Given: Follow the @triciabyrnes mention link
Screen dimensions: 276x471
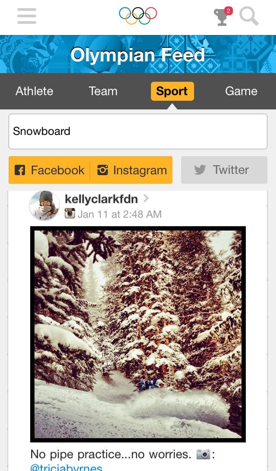Looking at the screenshot, I should click(x=66, y=467).
